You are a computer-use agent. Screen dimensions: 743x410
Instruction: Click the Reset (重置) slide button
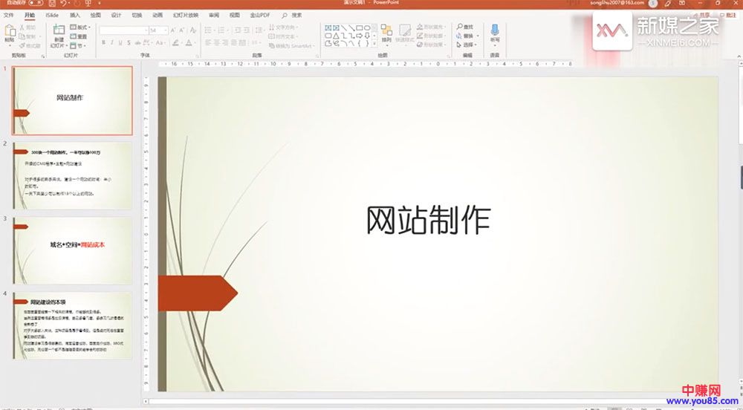(80, 36)
